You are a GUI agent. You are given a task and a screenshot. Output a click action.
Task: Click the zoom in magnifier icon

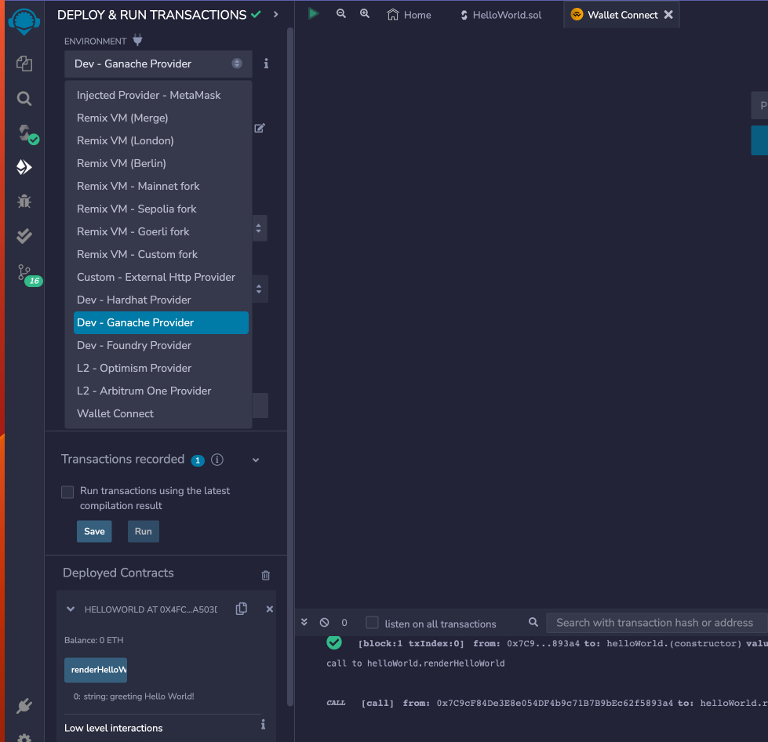365,13
